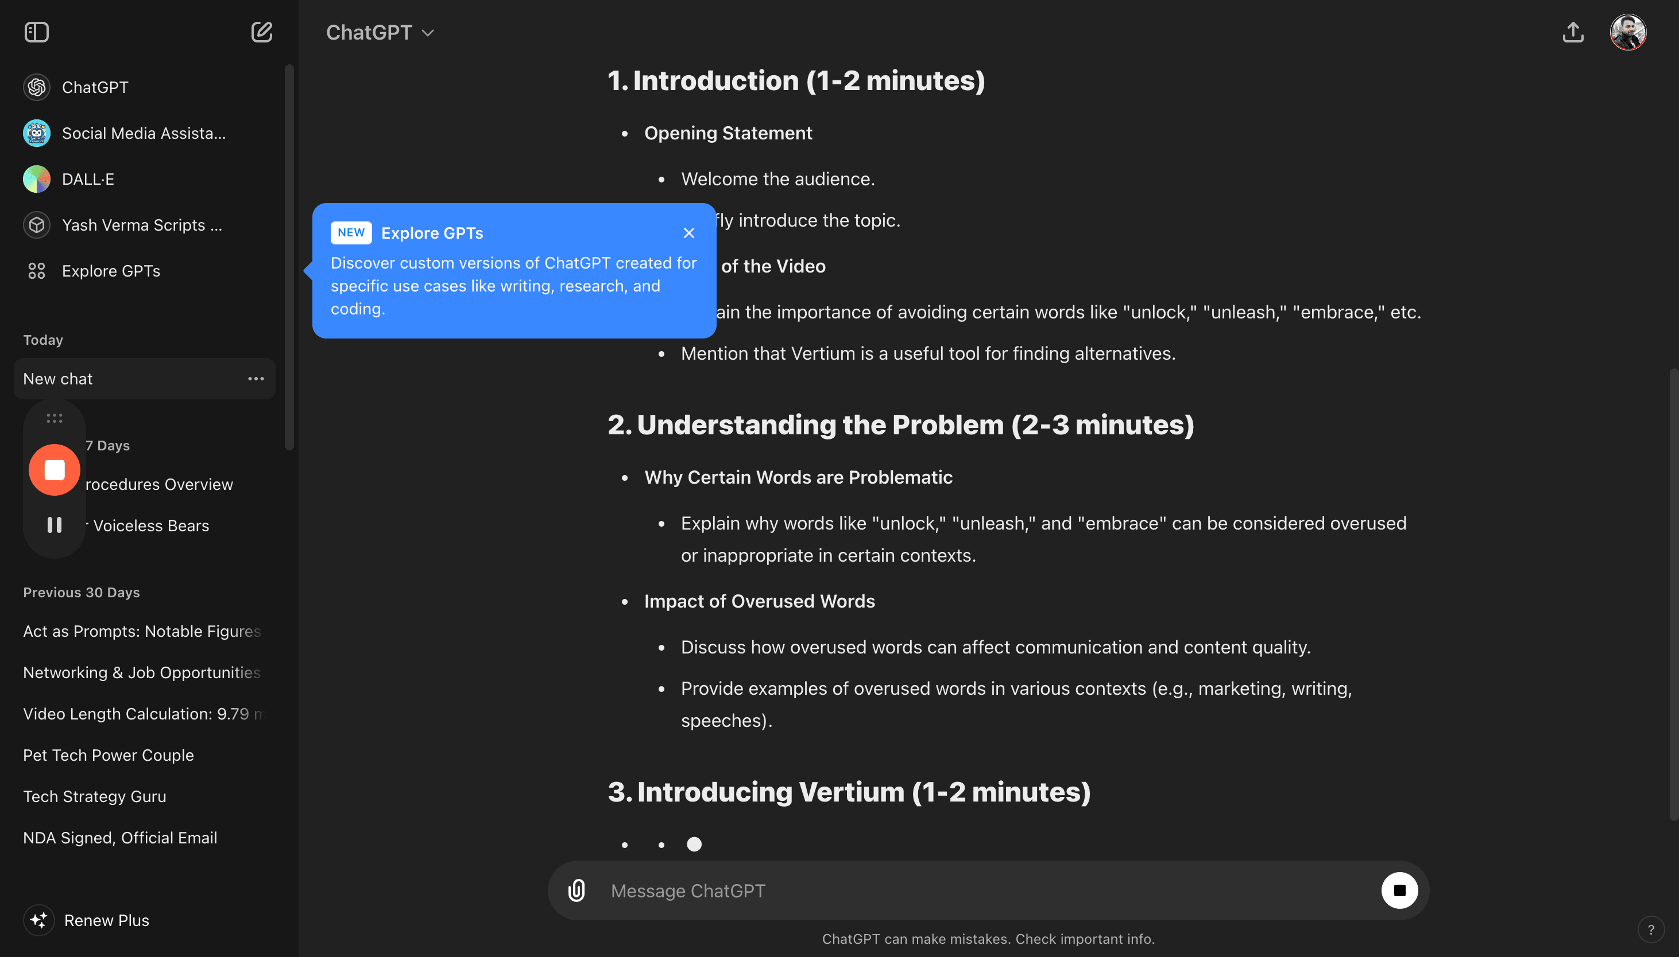Click '2. Understanding the Problem' heading
This screenshot has height=957, width=1679.
coord(901,425)
